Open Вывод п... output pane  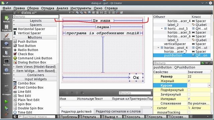111,117
